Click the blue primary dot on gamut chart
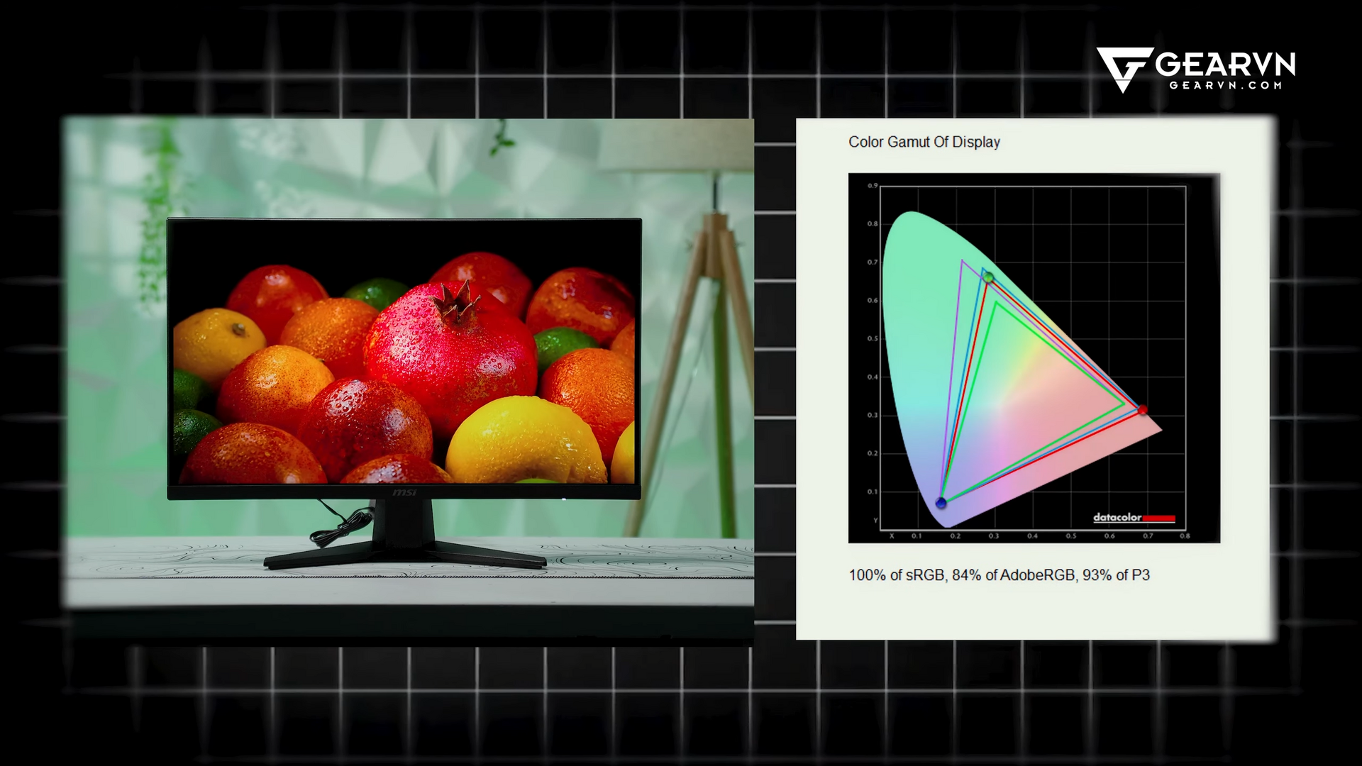Screen dimensions: 1362x766 [941, 503]
